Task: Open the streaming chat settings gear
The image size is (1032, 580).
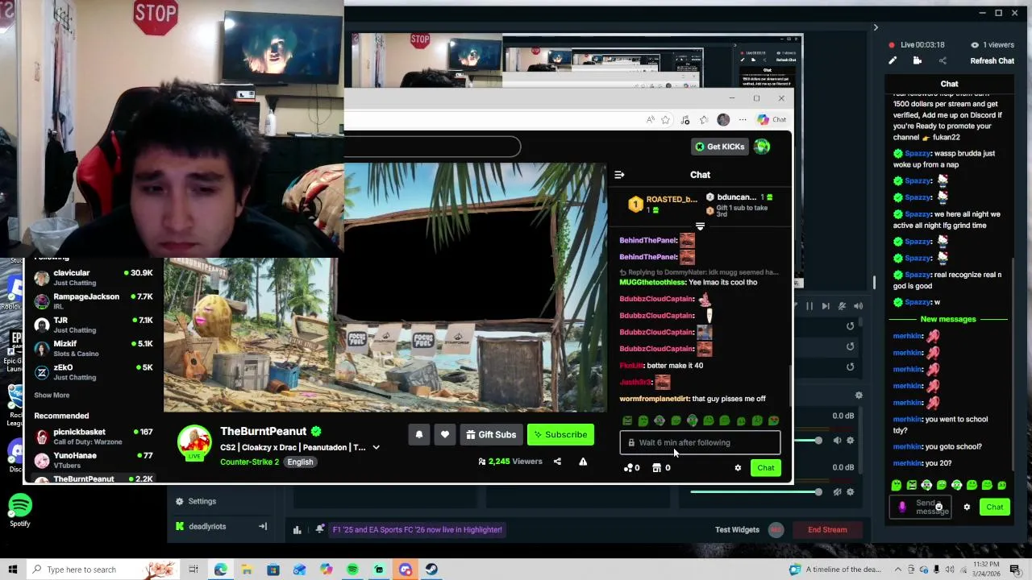Action: pyautogui.click(x=967, y=507)
